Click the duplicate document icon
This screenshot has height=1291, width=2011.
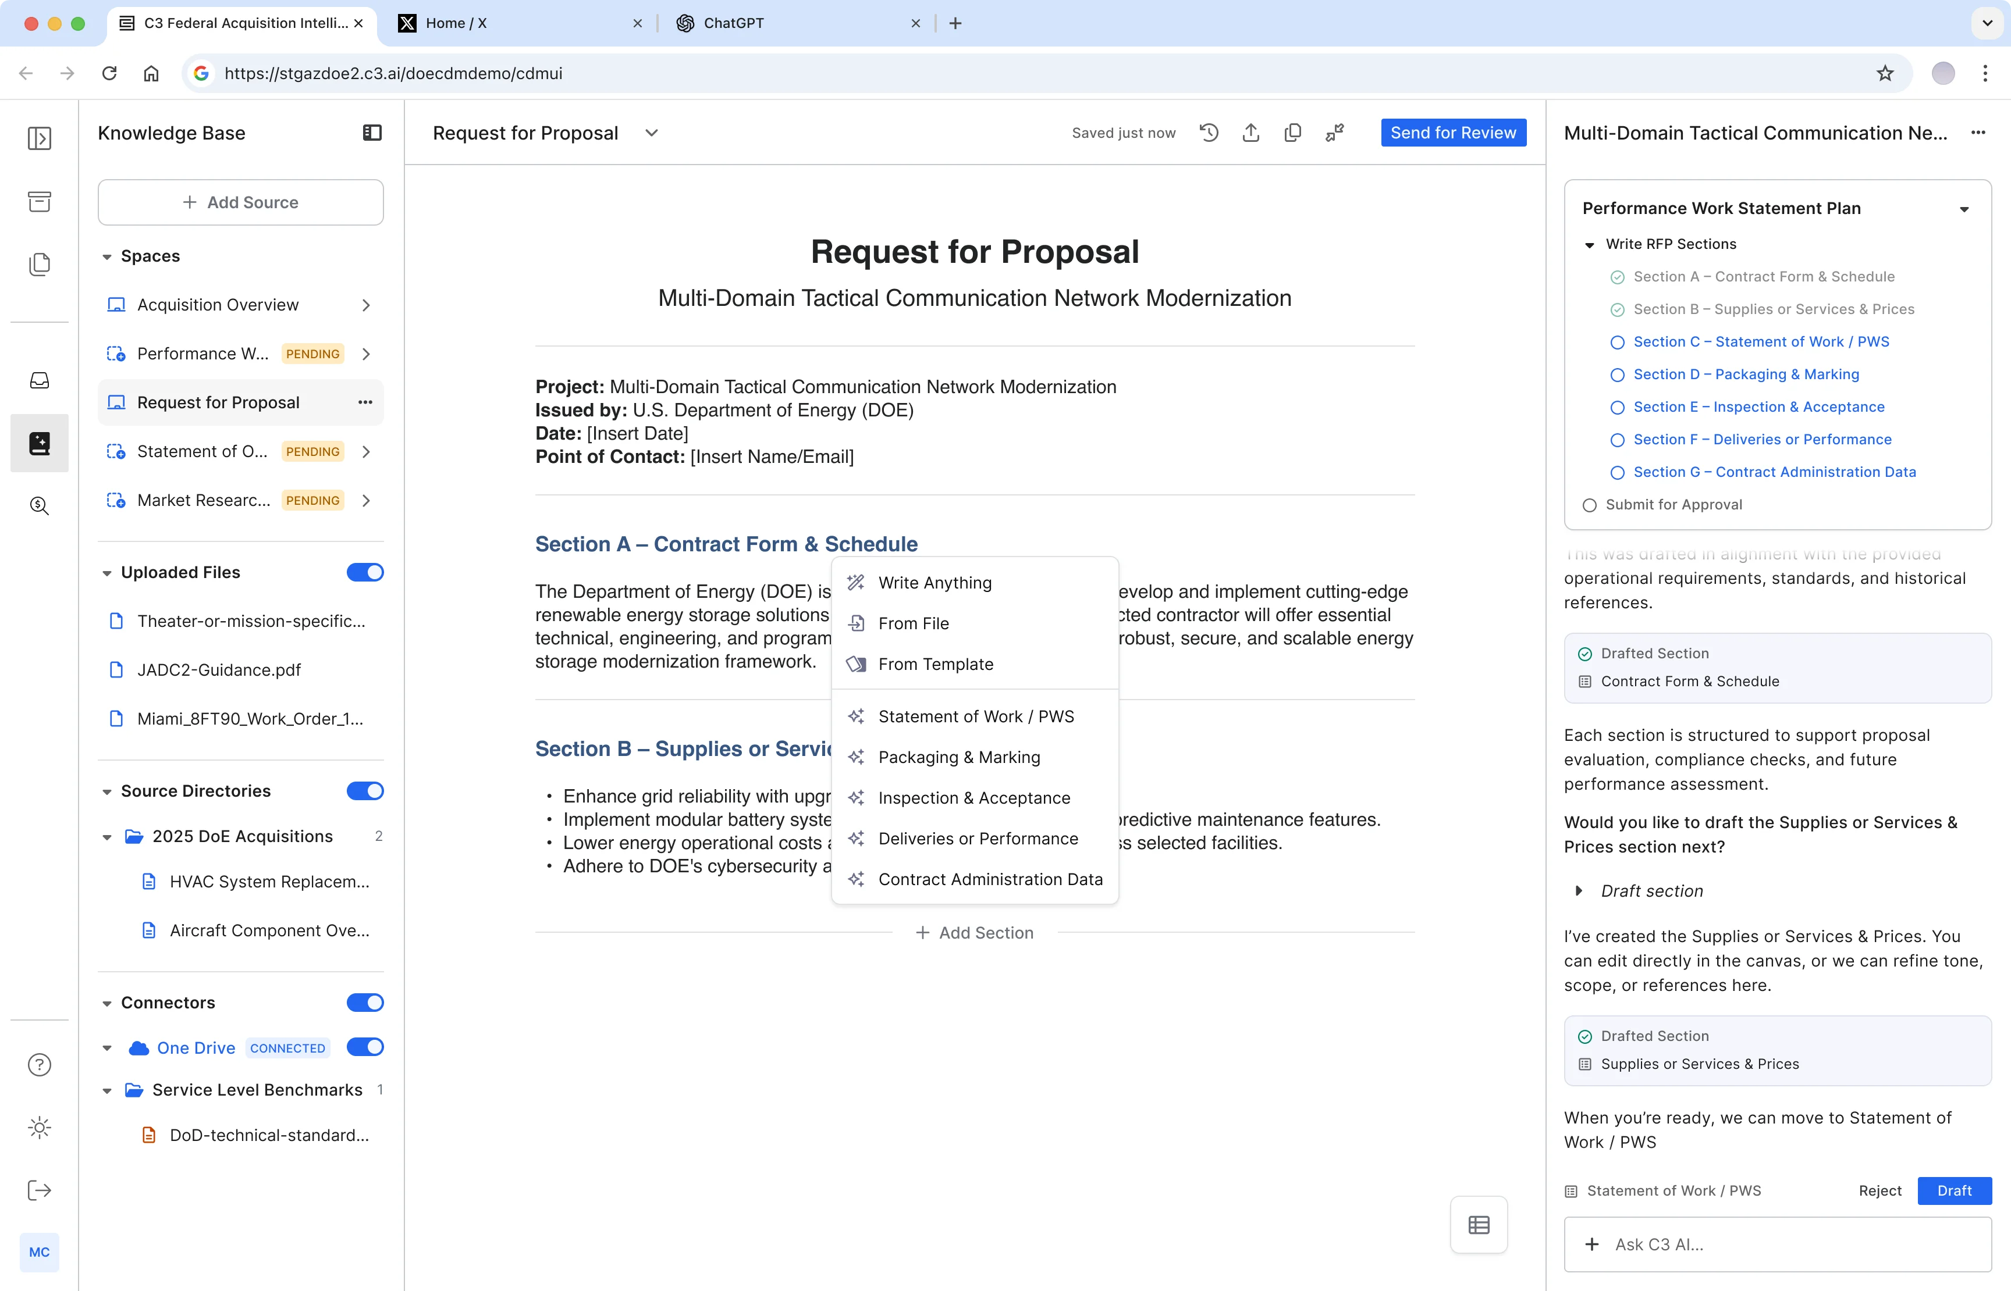point(1292,133)
